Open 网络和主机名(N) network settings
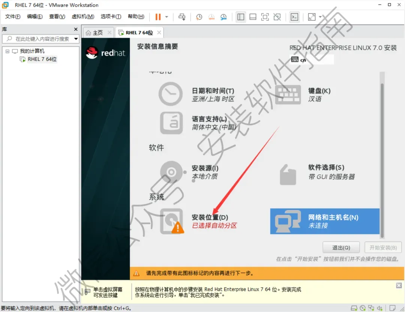 (325, 221)
